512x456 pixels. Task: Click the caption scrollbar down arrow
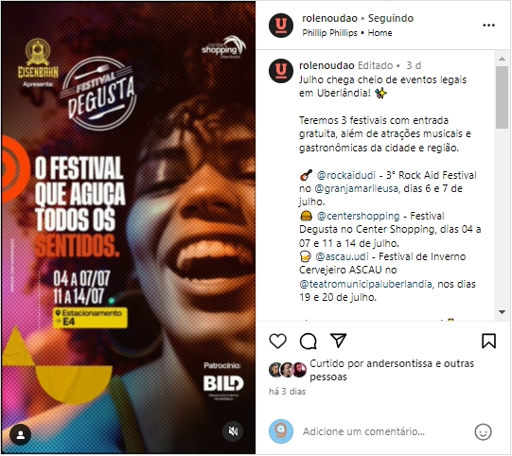click(x=503, y=312)
